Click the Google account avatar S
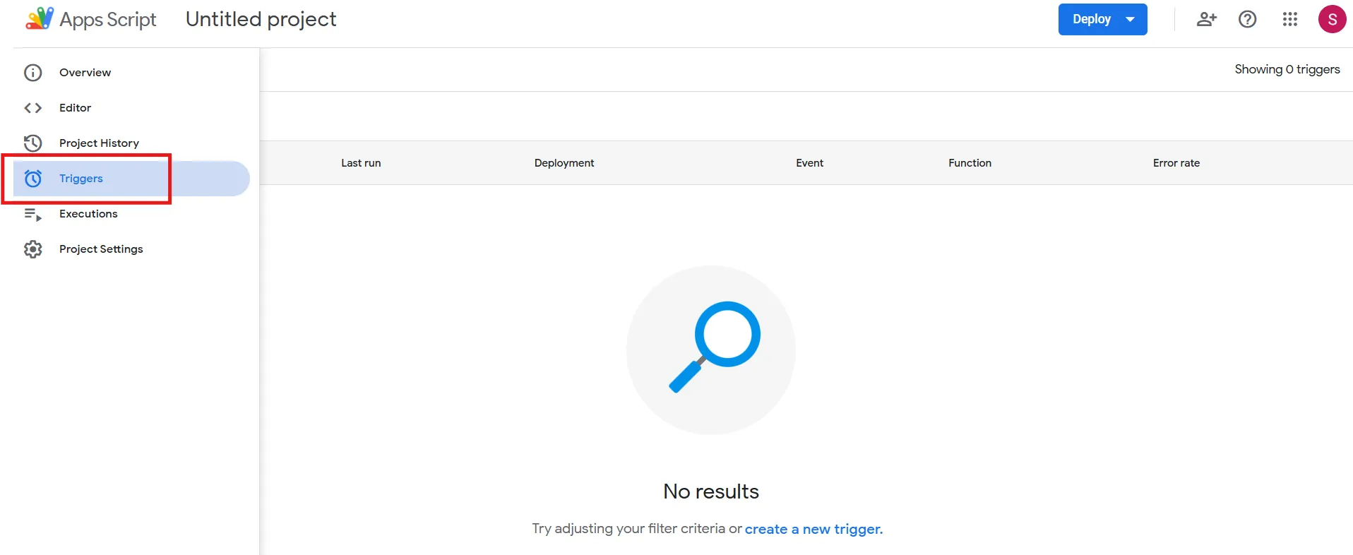This screenshot has height=555, width=1353. click(x=1333, y=19)
